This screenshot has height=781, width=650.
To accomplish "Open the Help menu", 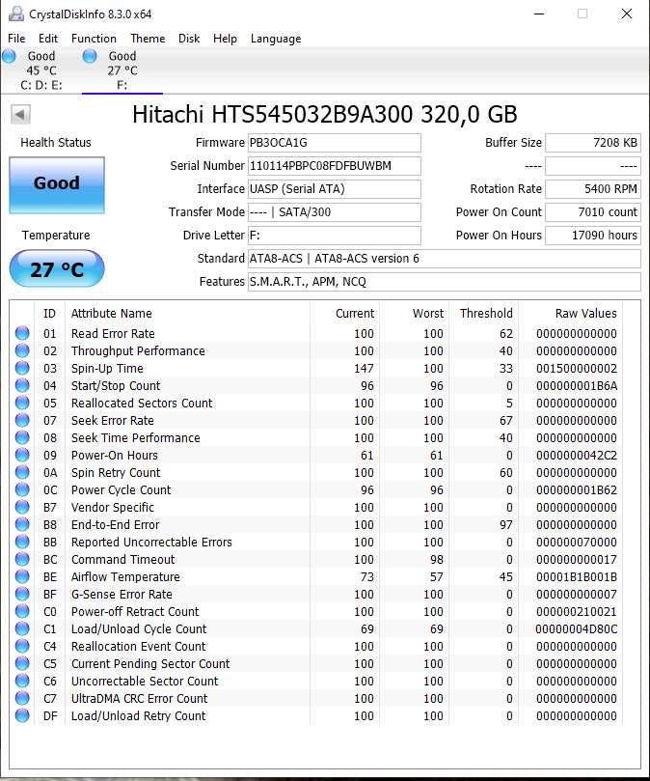I will tap(225, 39).
